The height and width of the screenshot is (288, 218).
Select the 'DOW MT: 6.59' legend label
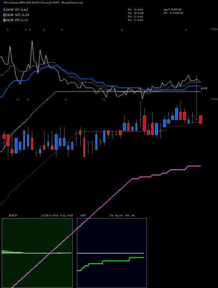(x=17, y=15)
